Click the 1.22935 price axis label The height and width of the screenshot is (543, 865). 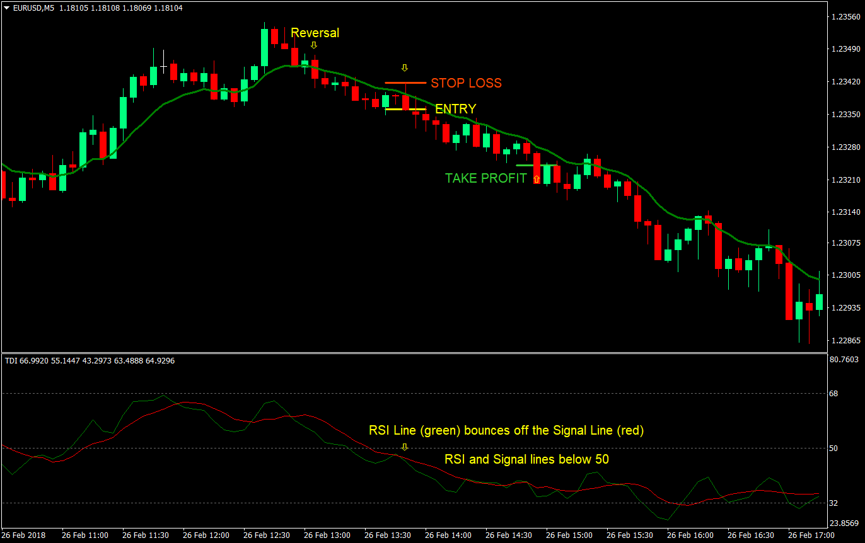[x=846, y=308]
